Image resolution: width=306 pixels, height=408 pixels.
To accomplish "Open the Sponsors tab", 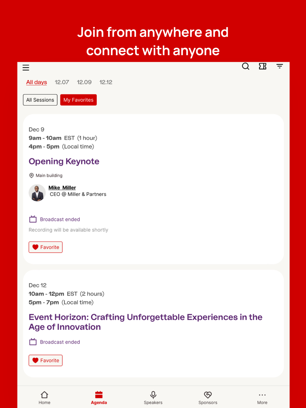I will pyautogui.click(x=208, y=398).
